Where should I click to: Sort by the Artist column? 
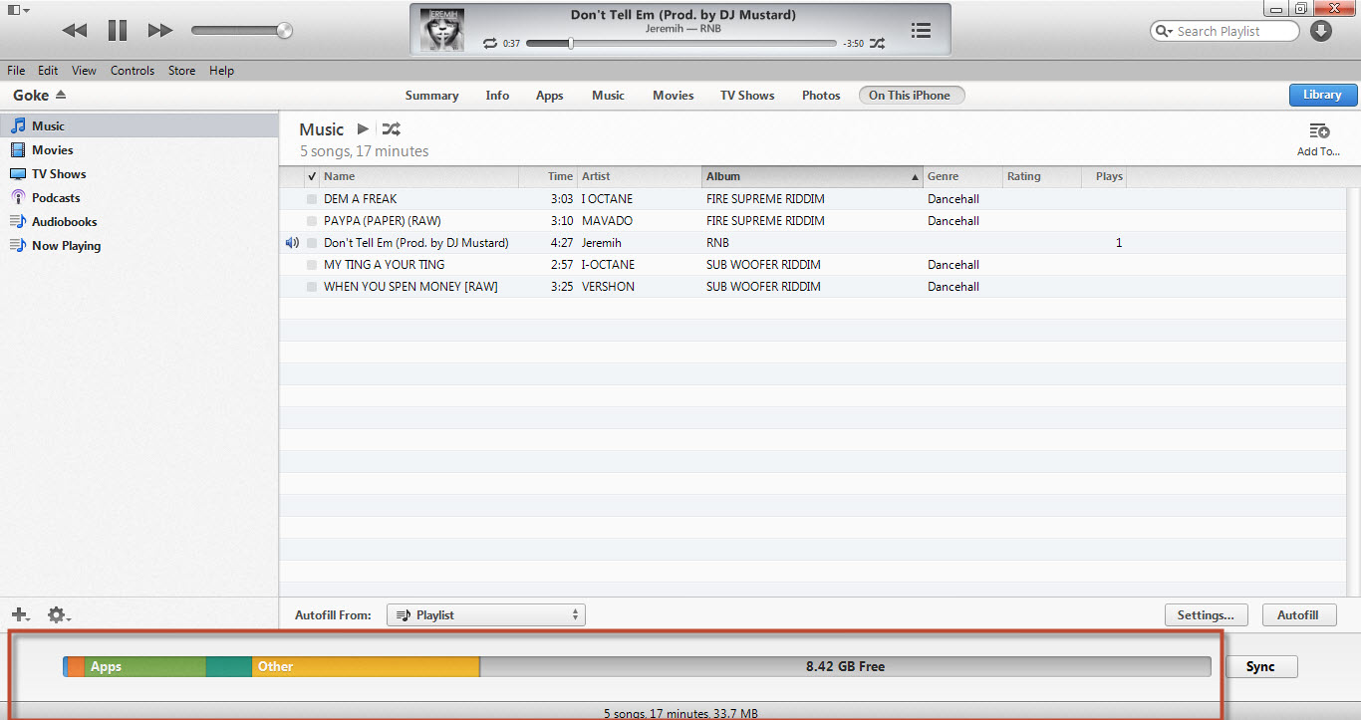click(x=640, y=176)
